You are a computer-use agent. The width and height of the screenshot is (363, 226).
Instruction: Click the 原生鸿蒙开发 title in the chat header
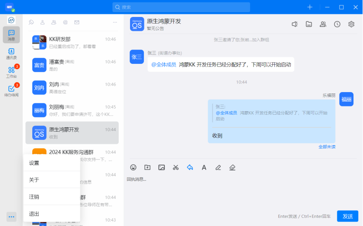pyautogui.click(x=164, y=21)
